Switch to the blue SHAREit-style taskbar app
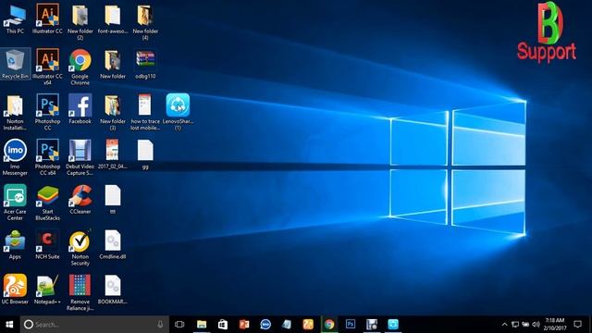Image resolution: width=592 pixels, height=333 pixels. coord(393,325)
